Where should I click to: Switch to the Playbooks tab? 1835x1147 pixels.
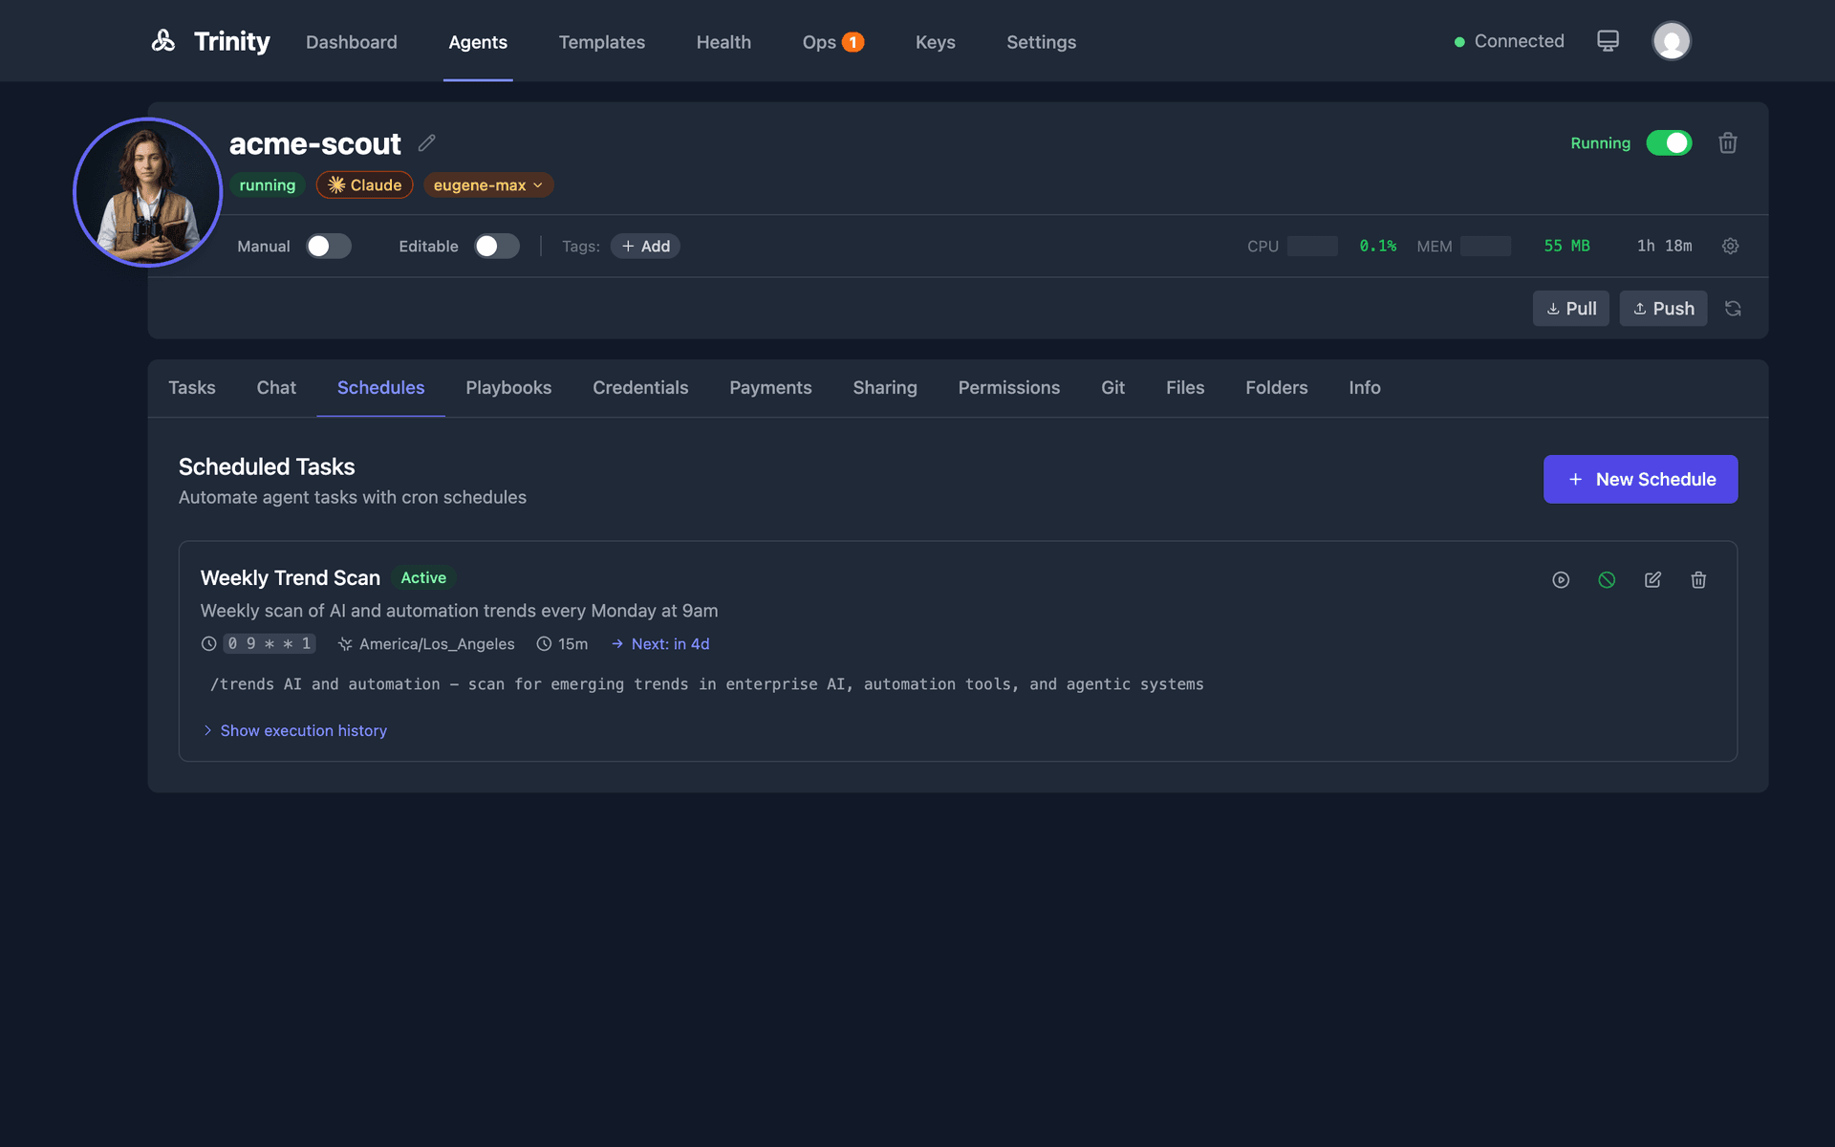coord(508,388)
